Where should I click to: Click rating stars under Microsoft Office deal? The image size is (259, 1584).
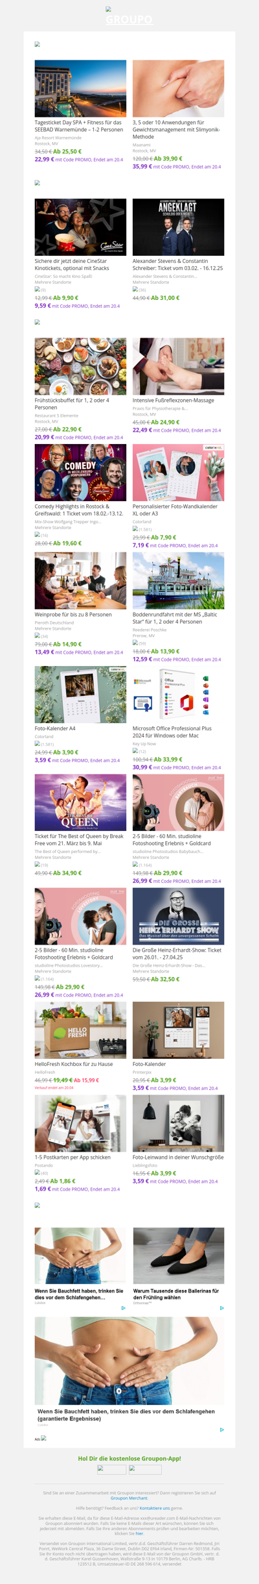pyautogui.click(x=139, y=751)
